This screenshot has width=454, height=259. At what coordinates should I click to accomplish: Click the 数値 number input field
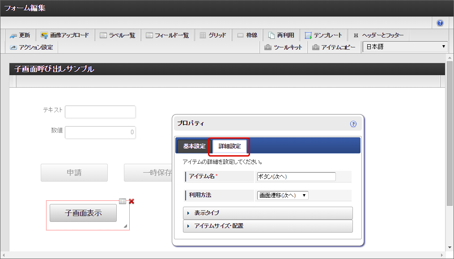click(100, 132)
